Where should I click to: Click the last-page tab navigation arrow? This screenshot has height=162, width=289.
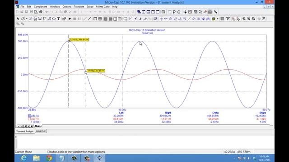[32, 126]
